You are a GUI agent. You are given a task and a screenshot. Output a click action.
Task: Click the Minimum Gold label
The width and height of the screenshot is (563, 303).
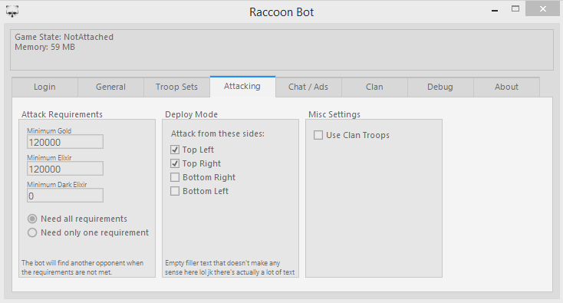pos(49,130)
